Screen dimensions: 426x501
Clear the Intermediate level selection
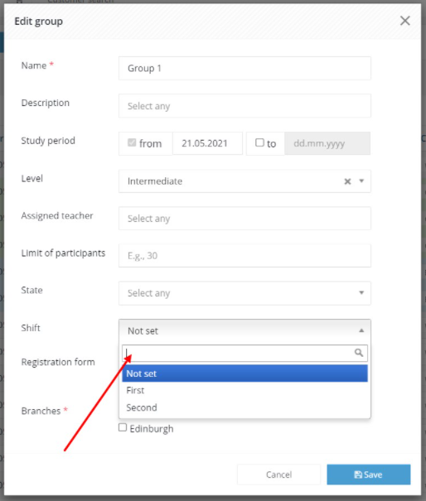[347, 181]
